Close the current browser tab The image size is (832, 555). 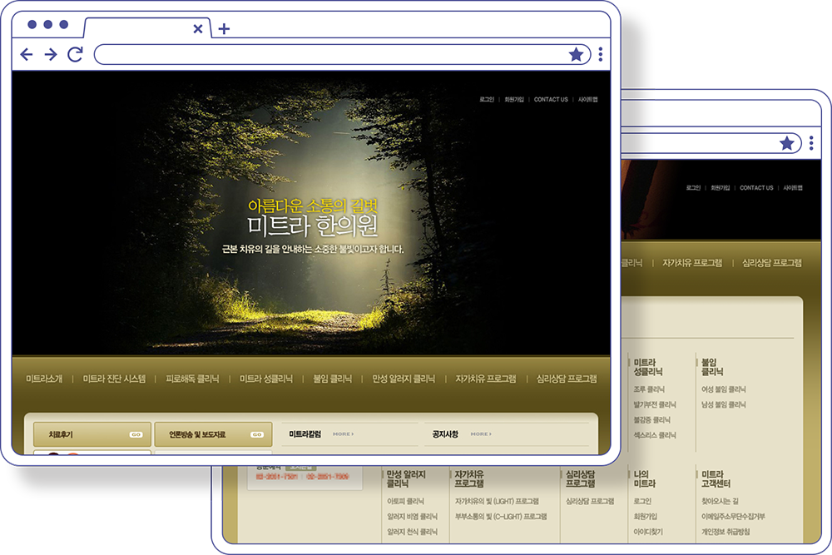197,28
